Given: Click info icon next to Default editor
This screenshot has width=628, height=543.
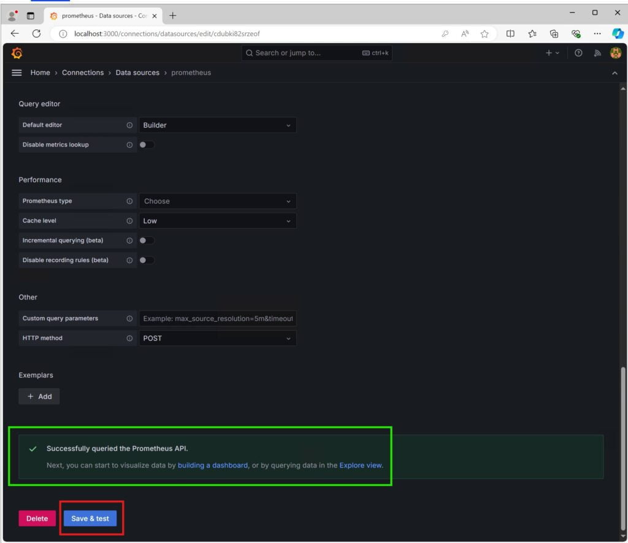Looking at the screenshot, I should click(x=129, y=125).
